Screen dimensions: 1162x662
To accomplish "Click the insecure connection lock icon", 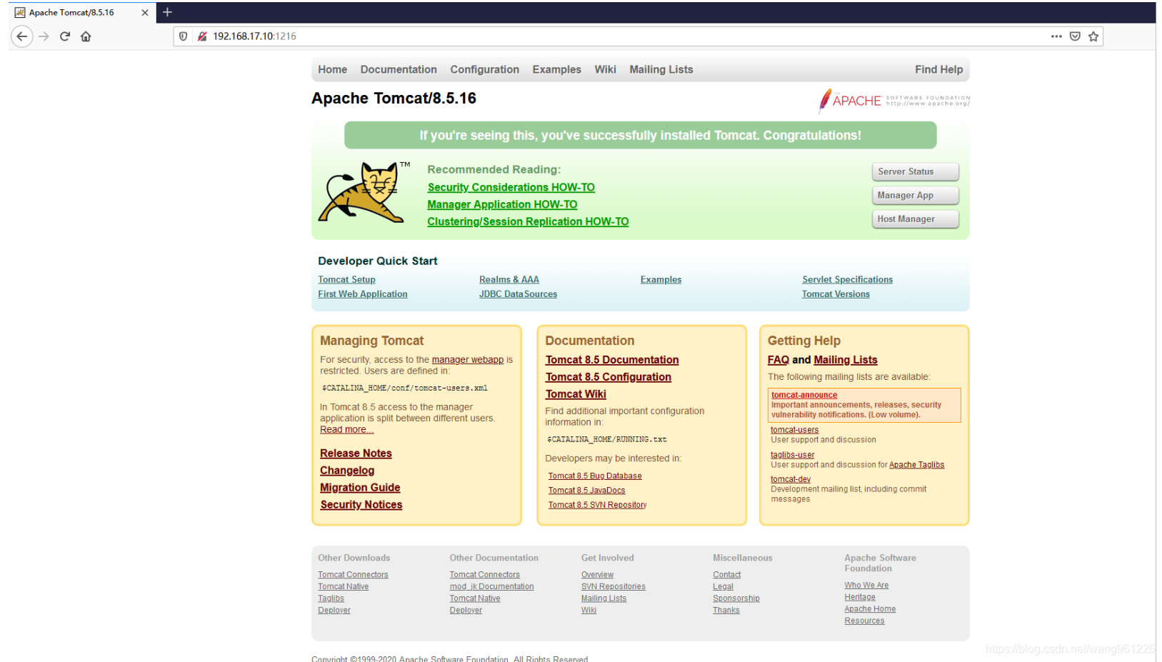I will coord(202,36).
